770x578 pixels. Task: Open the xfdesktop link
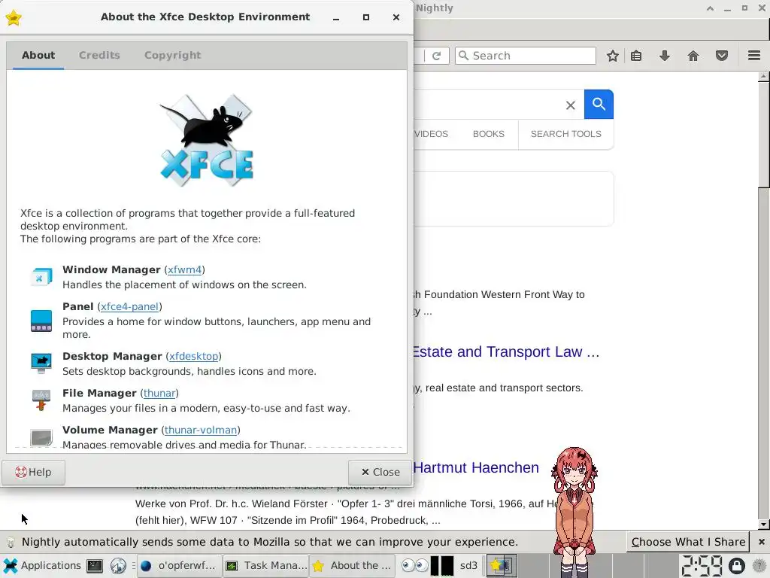[x=193, y=356]
